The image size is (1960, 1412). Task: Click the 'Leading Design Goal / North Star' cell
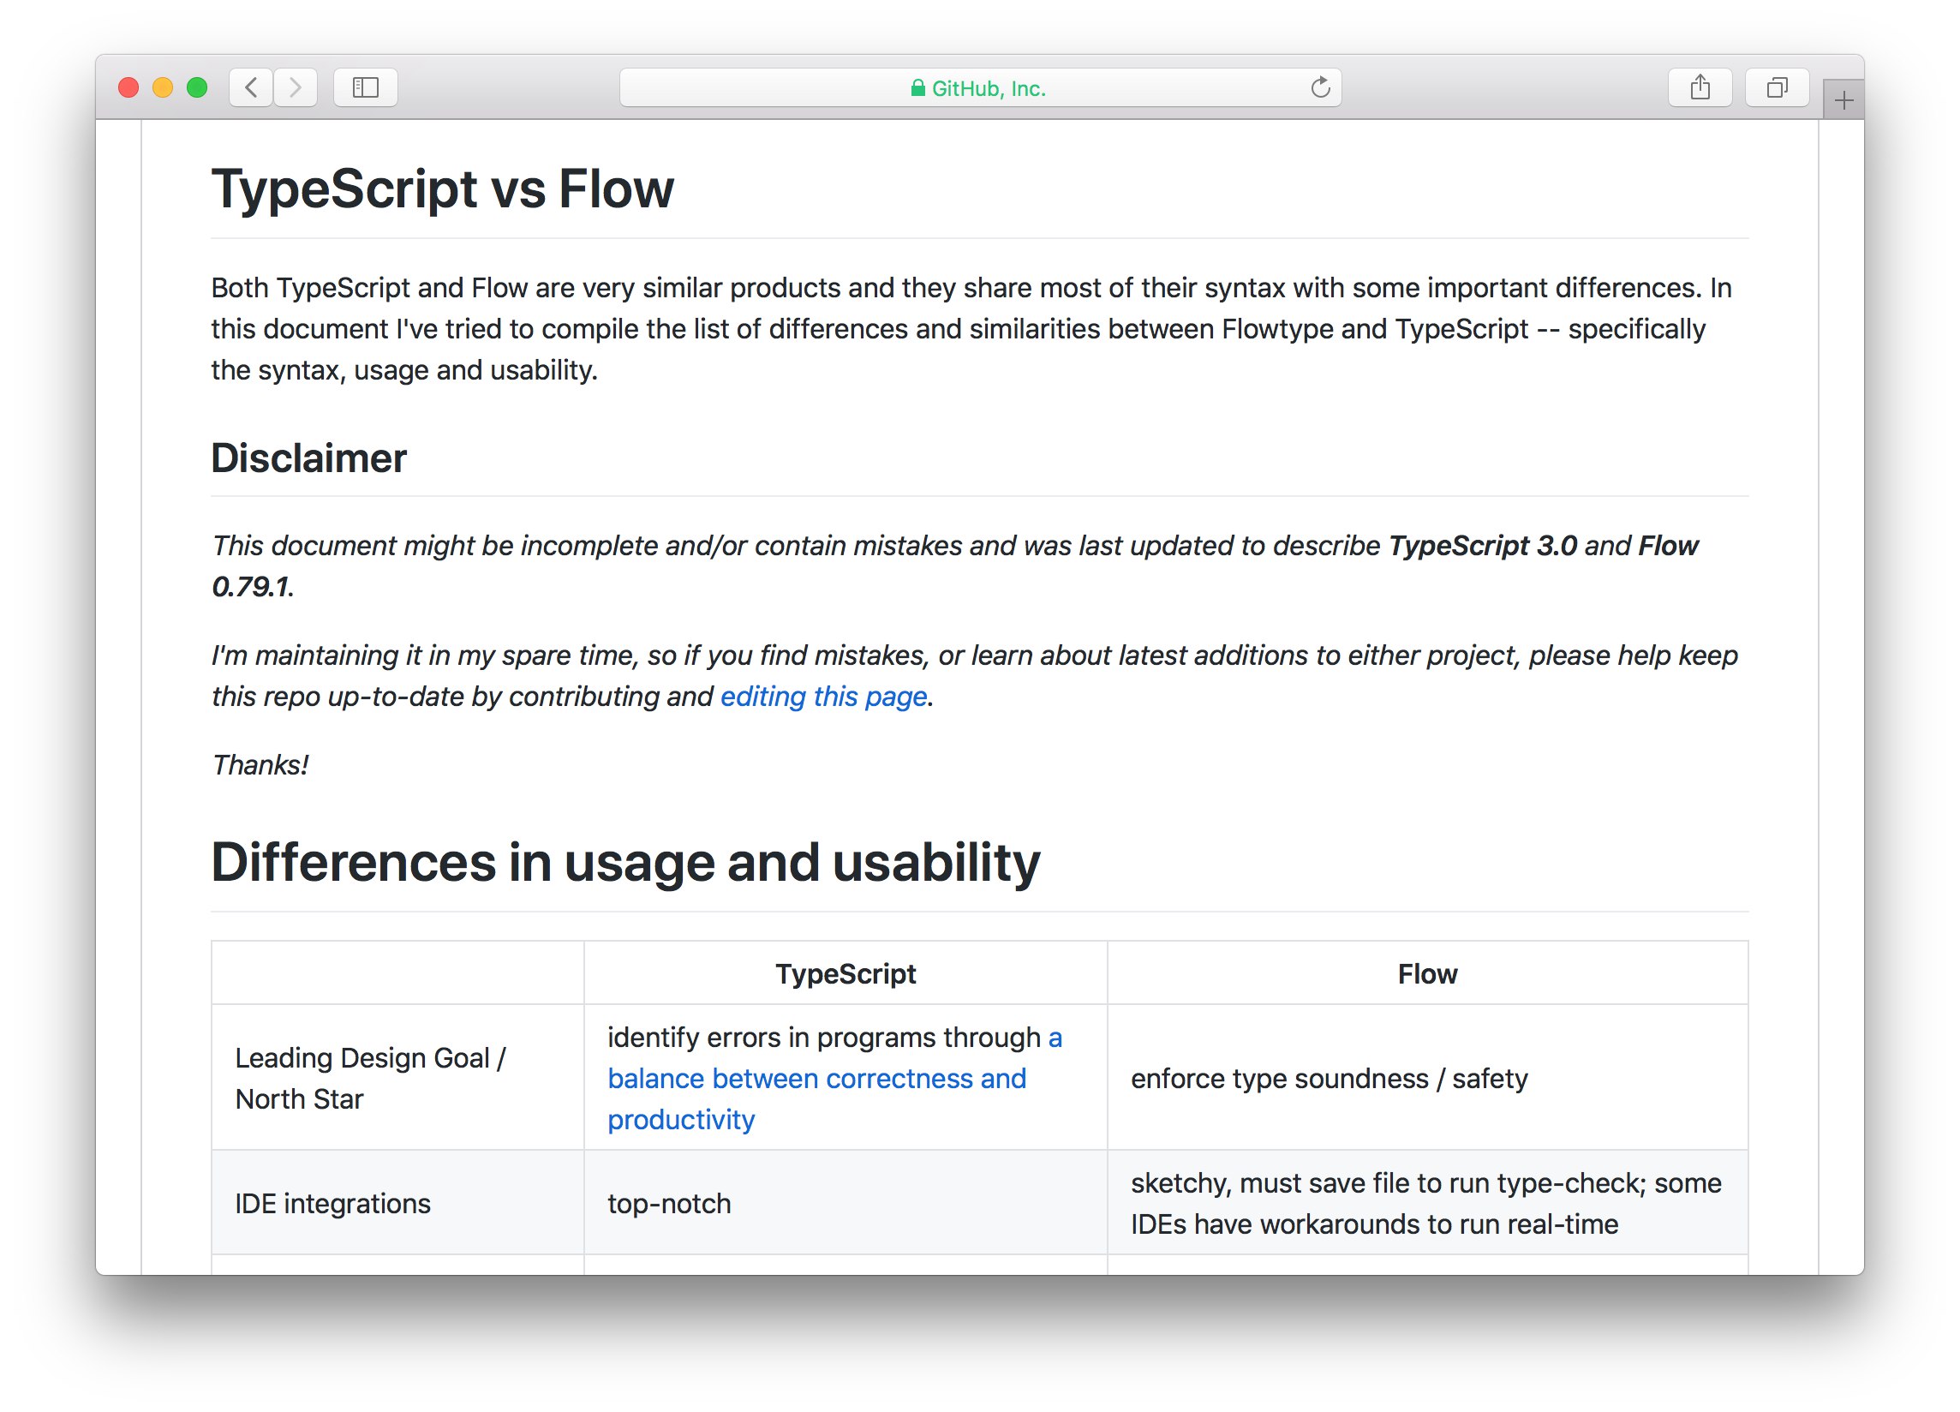pos(397,1079)
